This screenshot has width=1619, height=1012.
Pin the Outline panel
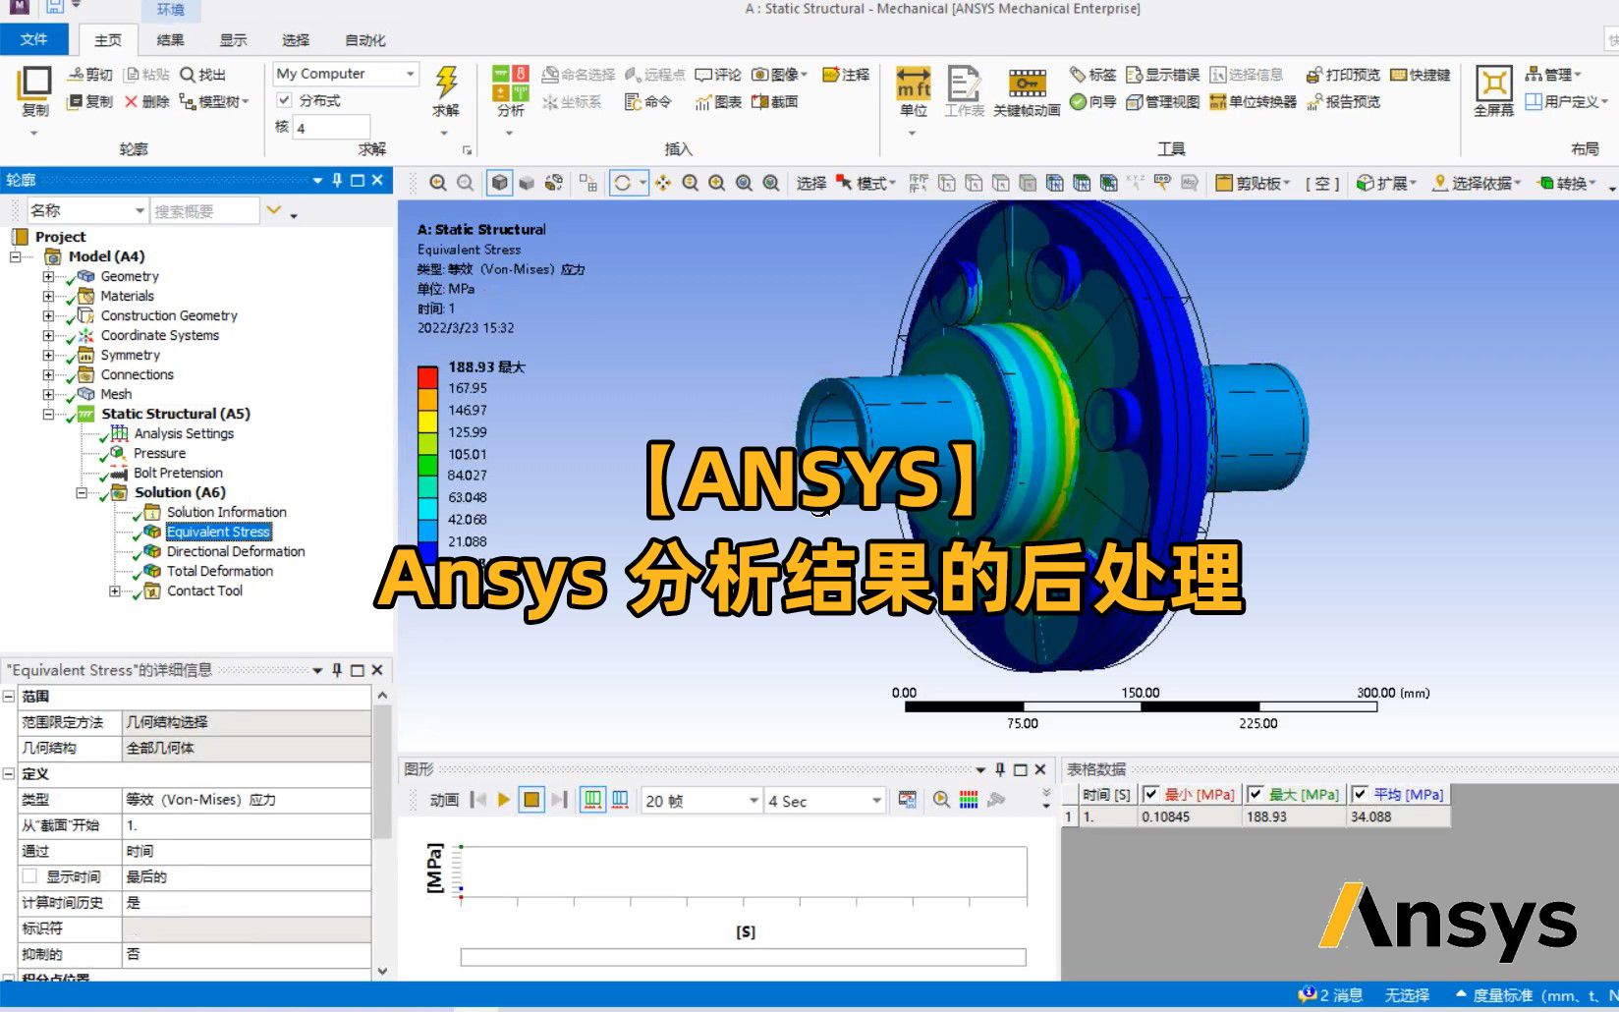coord(337,180)
